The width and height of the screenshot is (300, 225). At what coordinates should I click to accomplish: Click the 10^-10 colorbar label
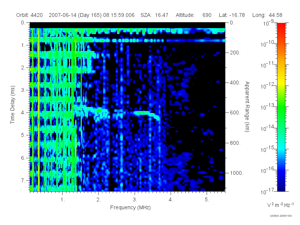(x=268, y=44)
